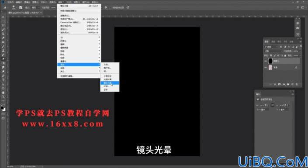Click the new group folder icon
This screenshot has width=308, height=168.
pos(288,84)
